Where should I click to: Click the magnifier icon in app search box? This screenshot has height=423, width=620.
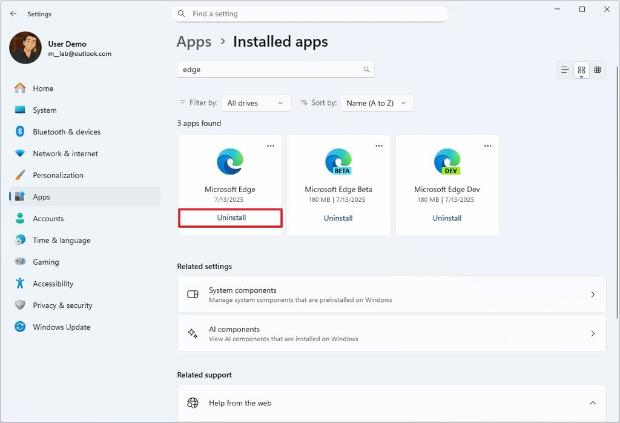tap(366, 70)
